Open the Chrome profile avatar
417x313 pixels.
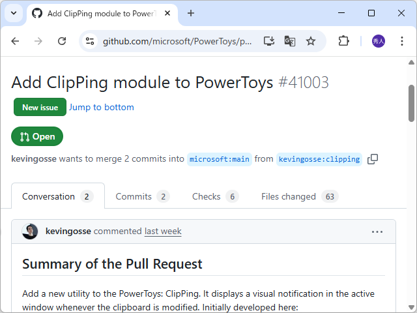(379, 41)
